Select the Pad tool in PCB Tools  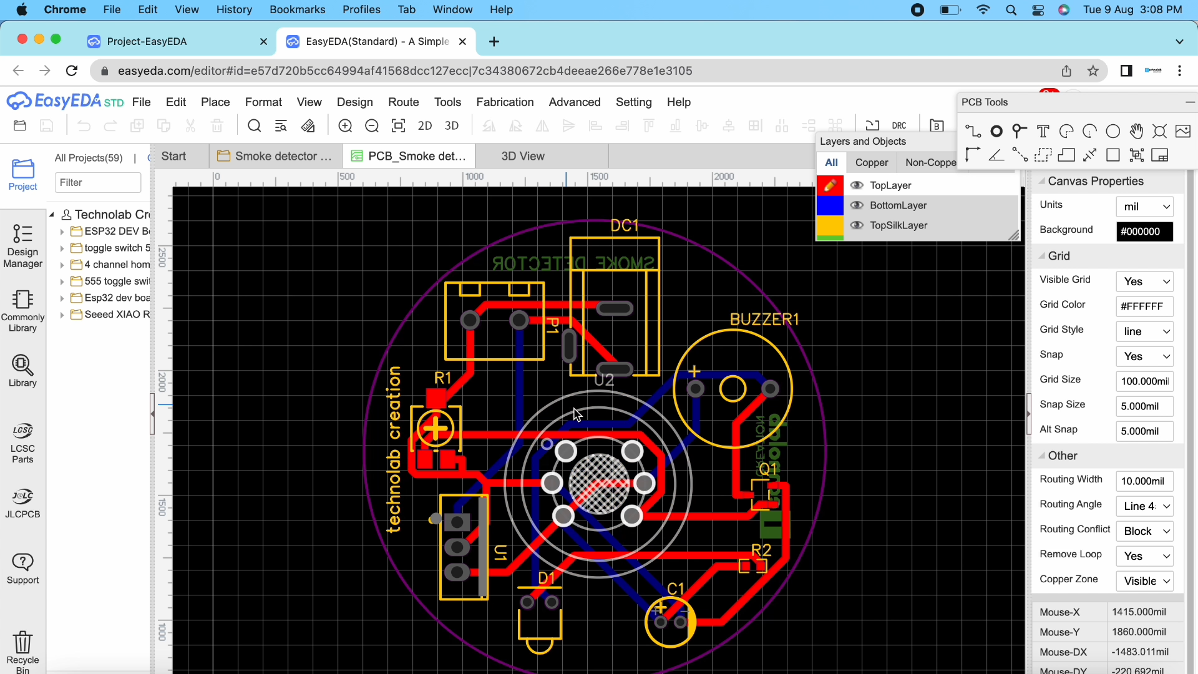point(996,131)
